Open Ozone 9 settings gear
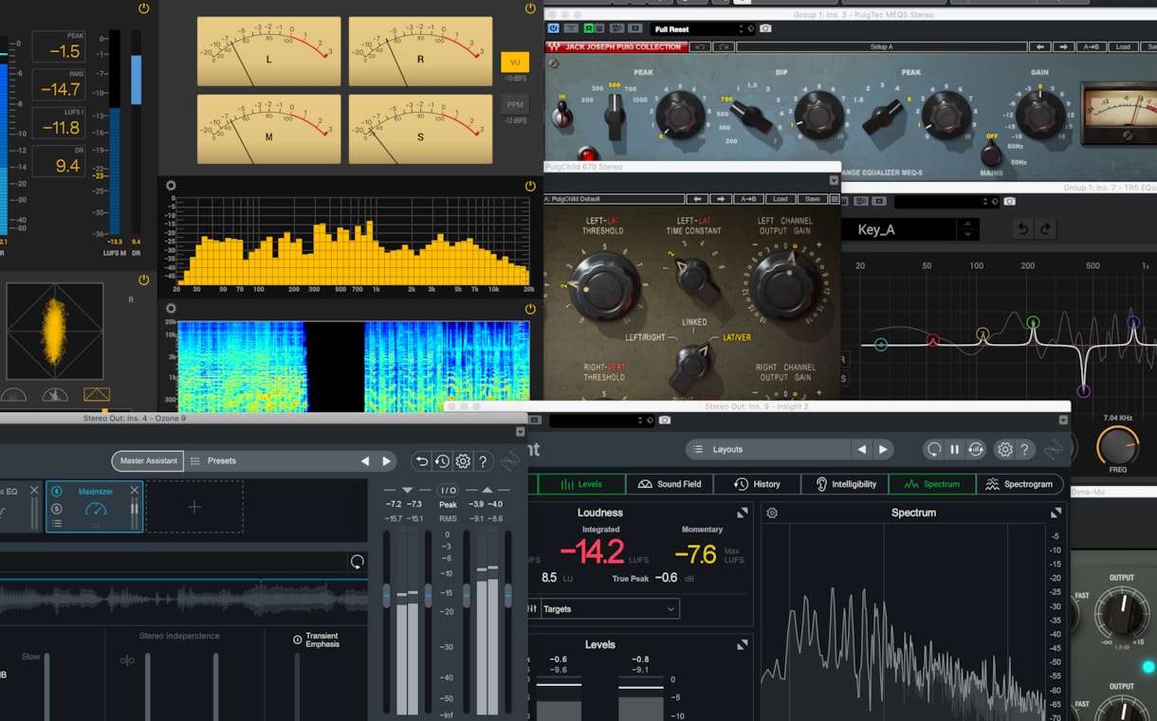Image resolution: width=1157 pixels, height=721 pixels. click(463, 461)
